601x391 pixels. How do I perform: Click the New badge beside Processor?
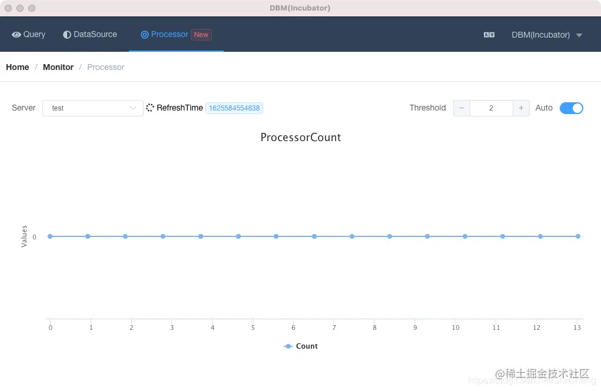point(201,35)
